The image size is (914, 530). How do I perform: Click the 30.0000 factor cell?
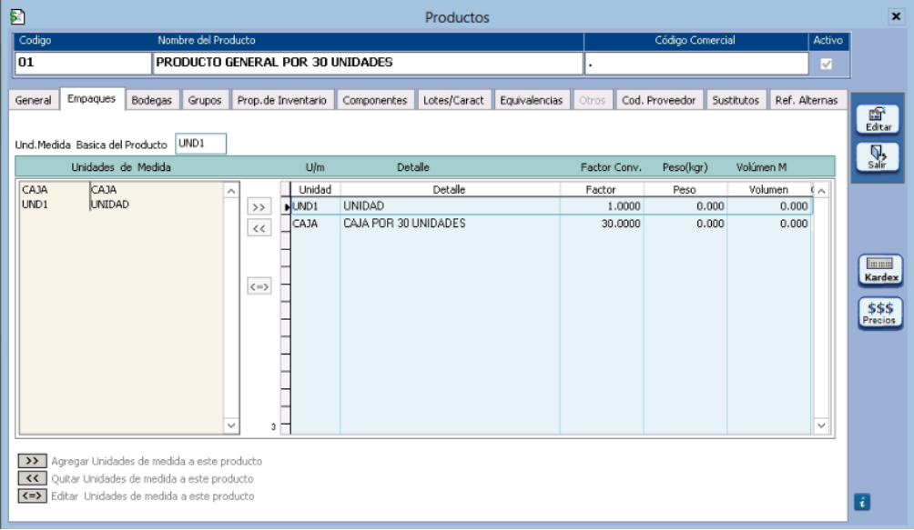click(602, 224)
